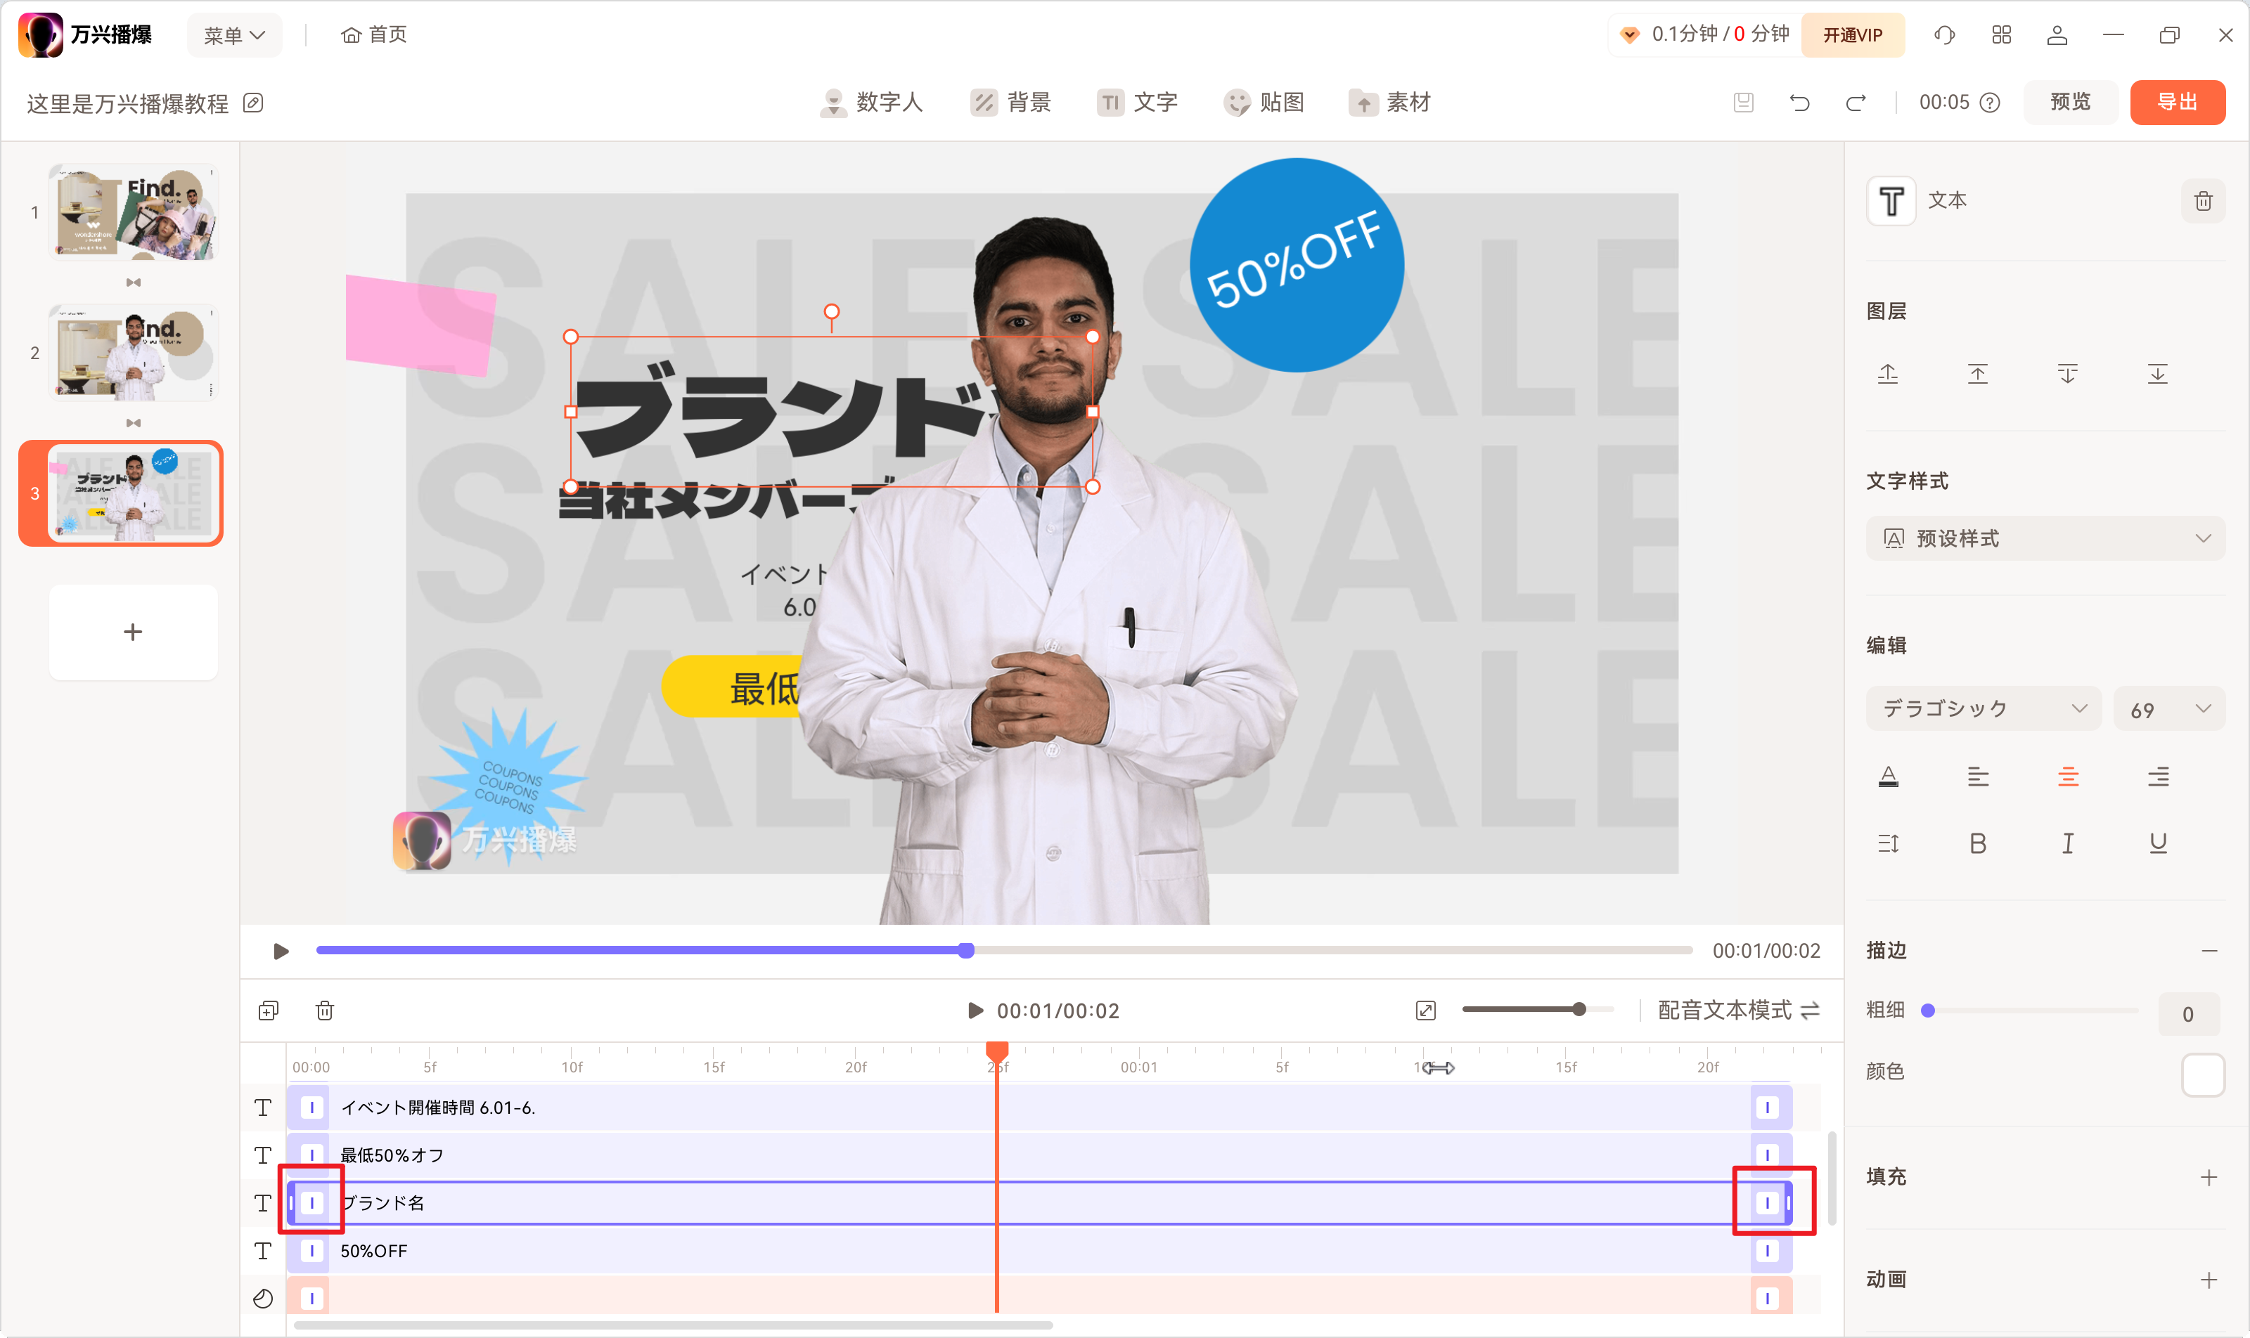Toggle bold text formatting

click(1978, 843)
